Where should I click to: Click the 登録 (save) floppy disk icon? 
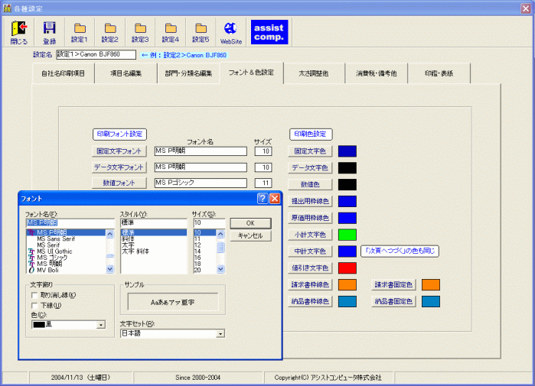tap(49, 31)
